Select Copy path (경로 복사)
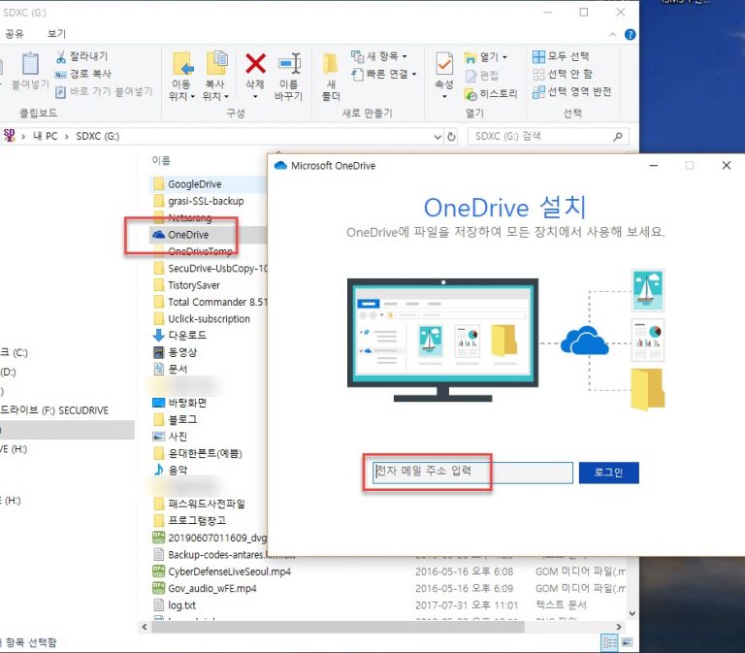Viewport: 745px width, 653px height. (x=83, y=74)
